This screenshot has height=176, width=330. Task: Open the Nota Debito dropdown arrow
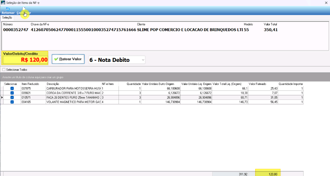click(143, 60)
